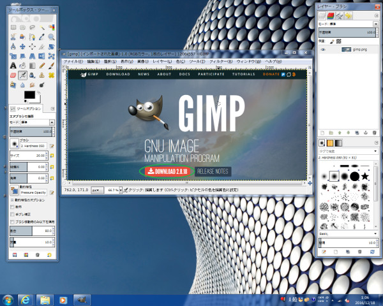
Task: Refresh brushes list icon
Action: pyautogui.click(x=372, y=252)
